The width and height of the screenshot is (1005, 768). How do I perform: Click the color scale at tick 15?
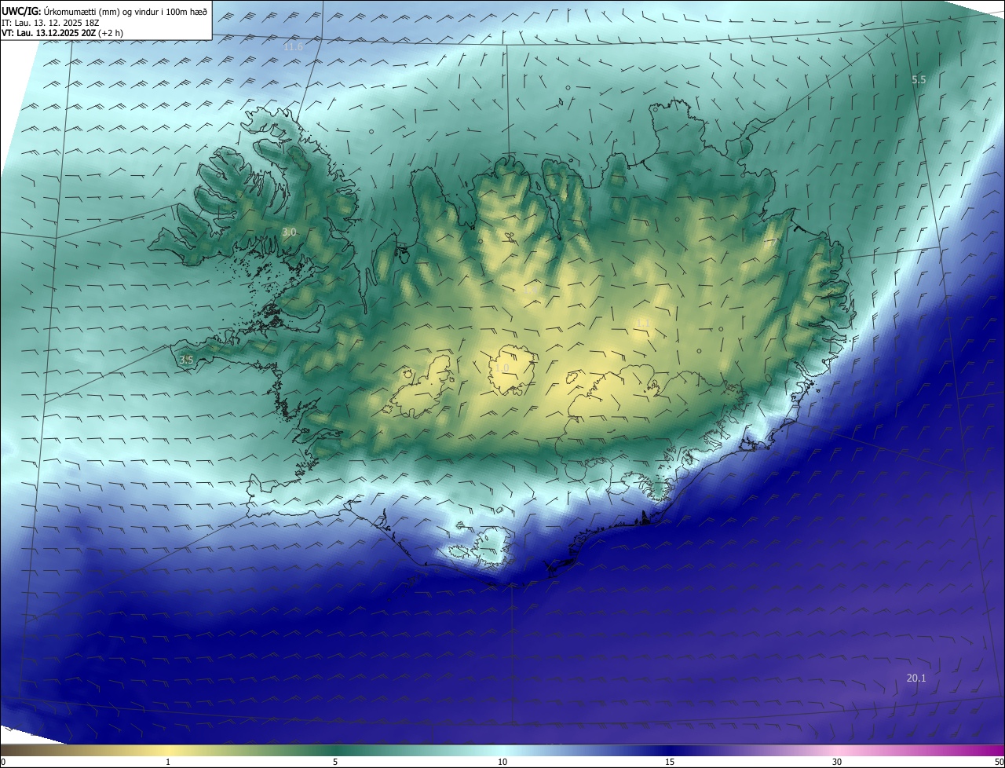[x=670, y=762]
